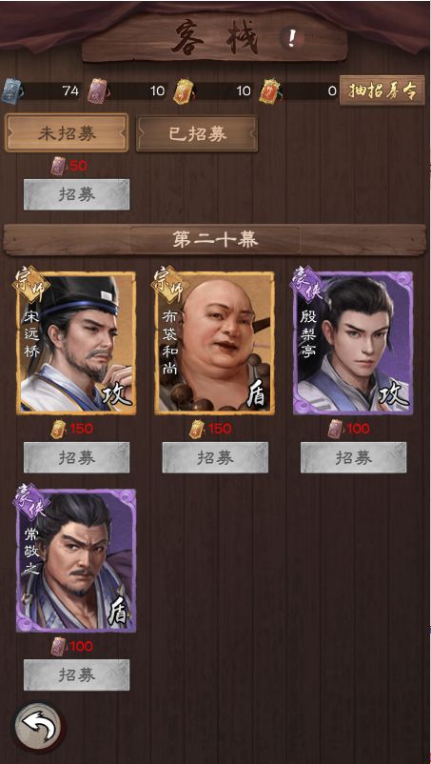
Task: Collapse the 第二十幕 section banner
Action: point(215,240)
